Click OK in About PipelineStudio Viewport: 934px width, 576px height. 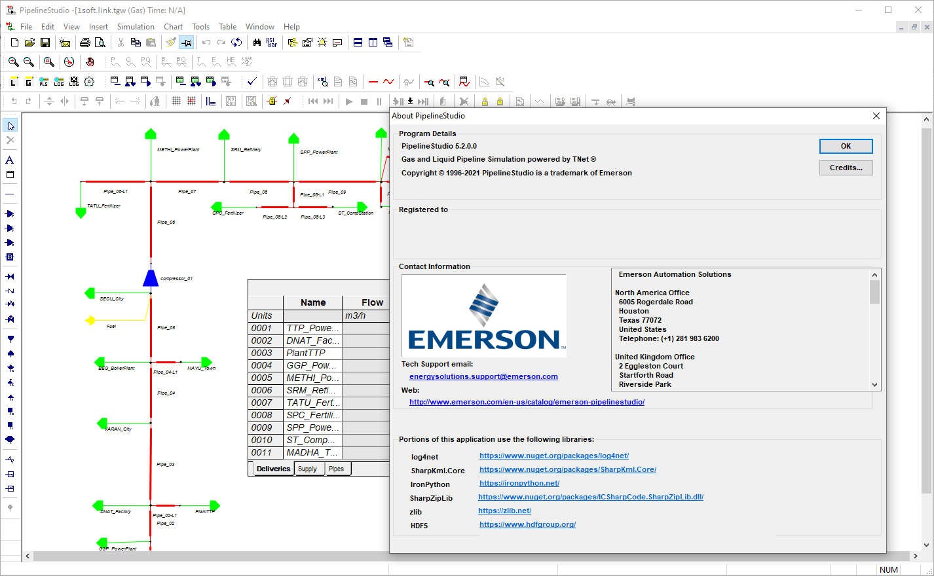(x=846, y=146)
